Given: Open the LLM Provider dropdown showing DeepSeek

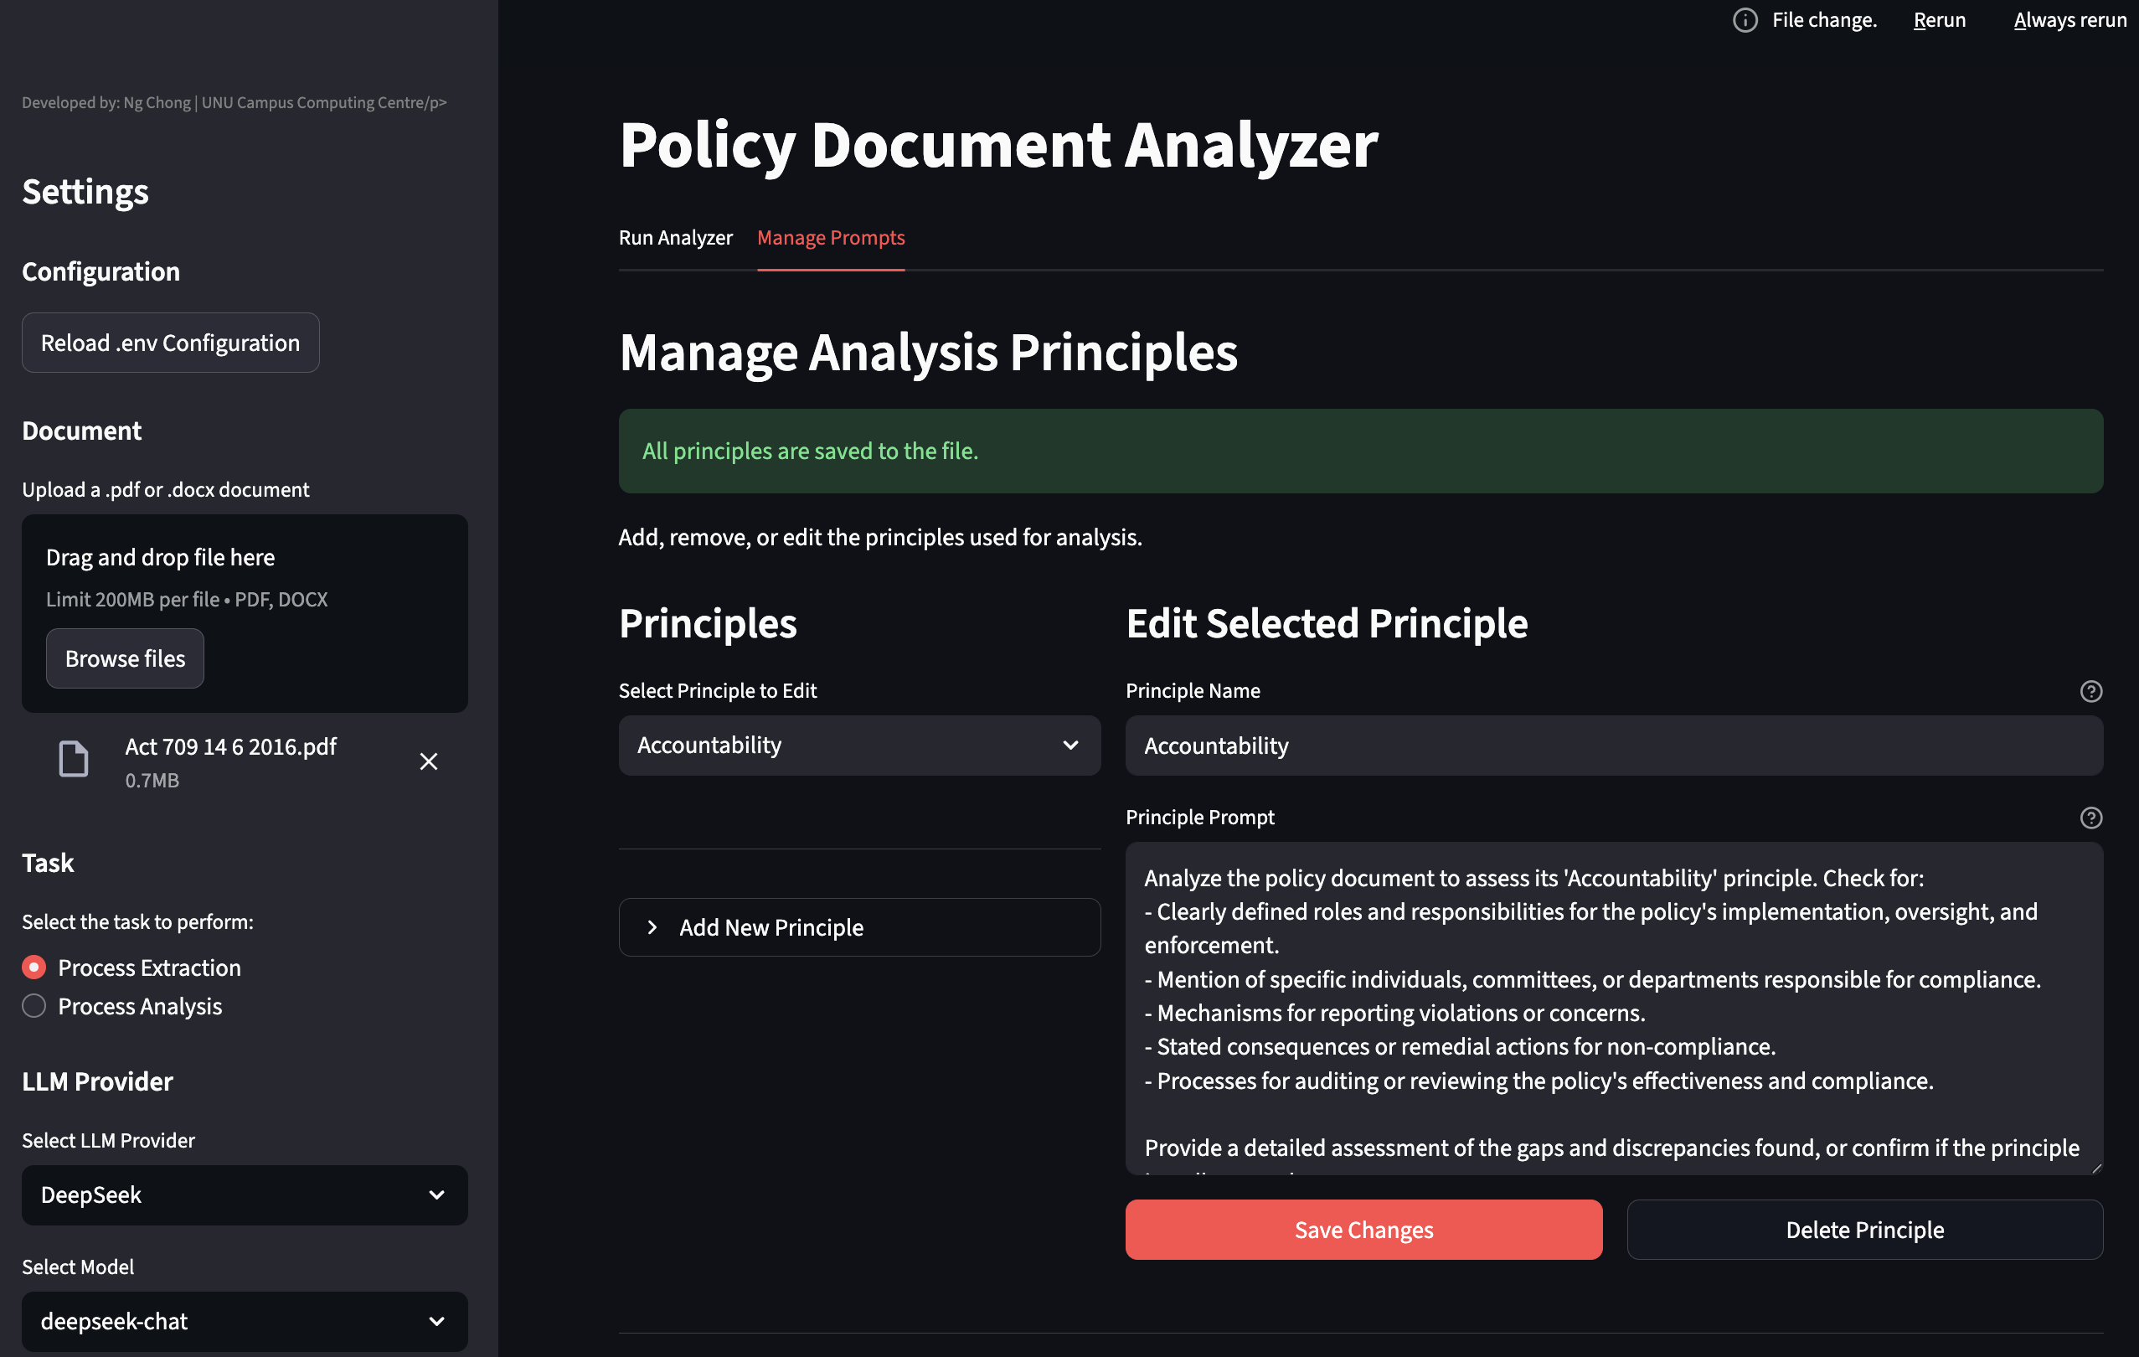Looking at the screenshot, I should pyautogui.click(x=245, y=1195).
